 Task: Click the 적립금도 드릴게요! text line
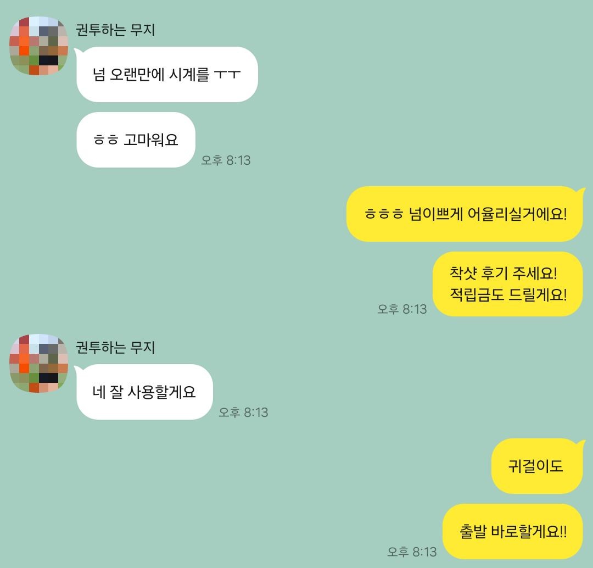[508, 294]
